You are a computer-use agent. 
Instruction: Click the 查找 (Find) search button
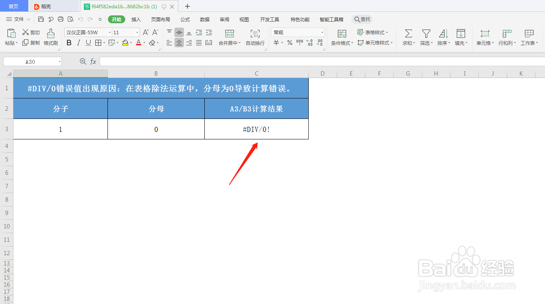pos(362,19)
